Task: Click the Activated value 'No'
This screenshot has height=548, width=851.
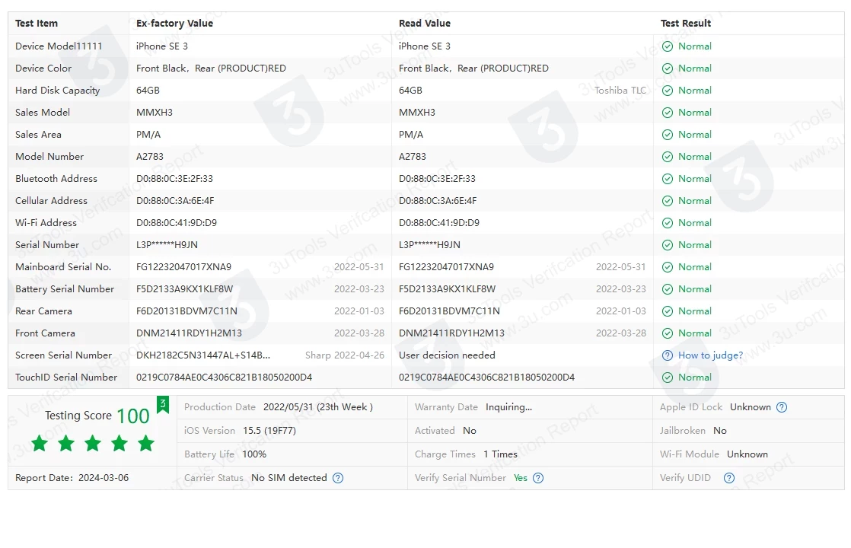Action: click(x=470, y=430)
